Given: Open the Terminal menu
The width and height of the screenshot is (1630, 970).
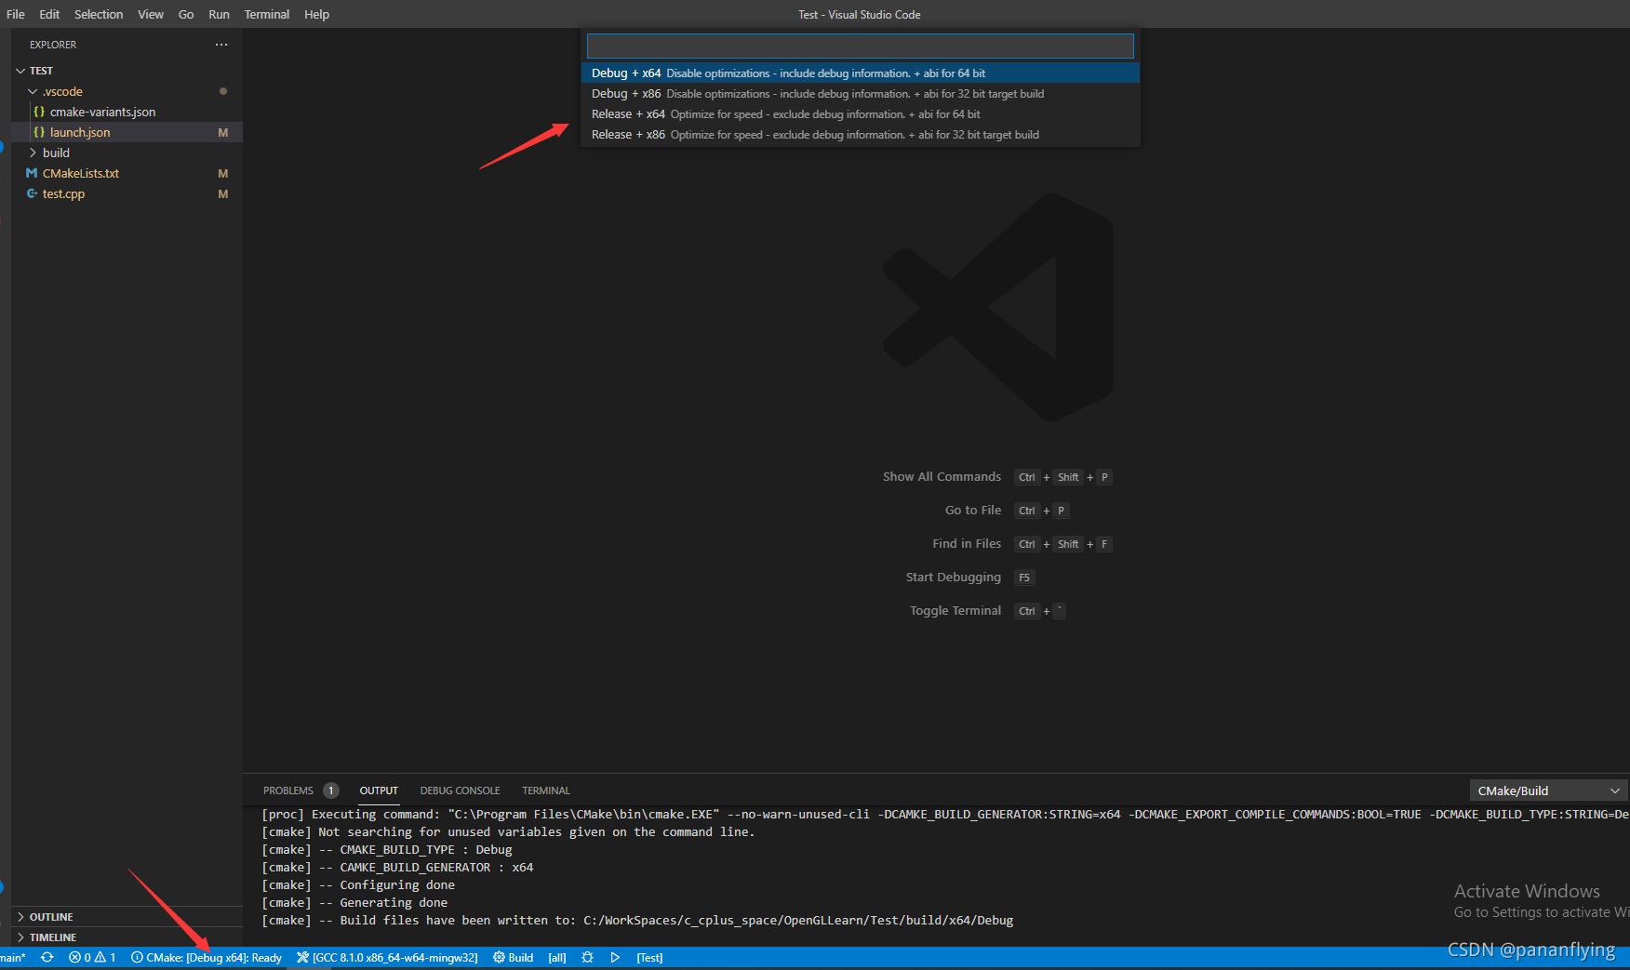Looking at the screenshot, I should click(x=267, y=14).
